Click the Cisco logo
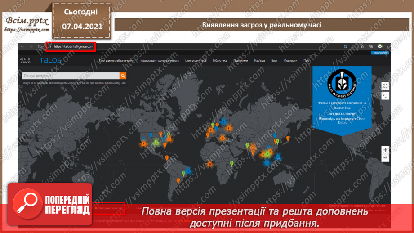 (26, 60)
